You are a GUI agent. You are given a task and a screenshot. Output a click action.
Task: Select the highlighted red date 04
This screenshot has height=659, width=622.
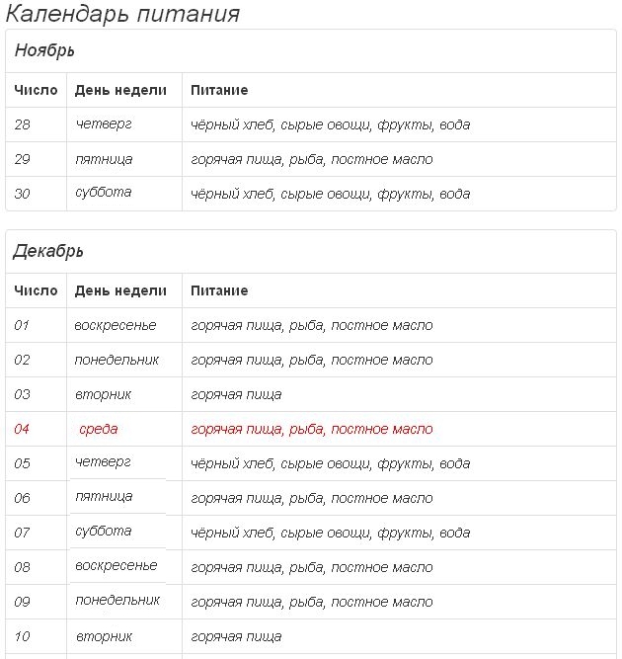23,429
